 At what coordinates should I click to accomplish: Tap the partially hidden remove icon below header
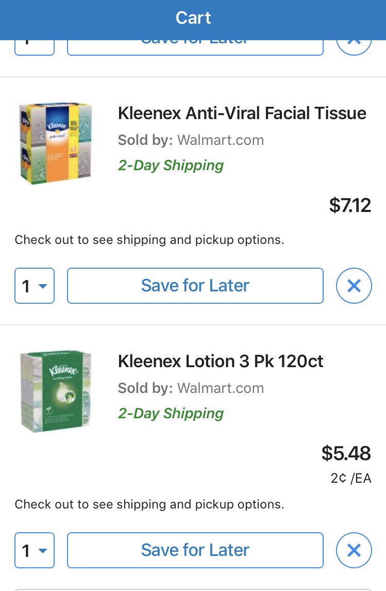[x=354, y=45]
